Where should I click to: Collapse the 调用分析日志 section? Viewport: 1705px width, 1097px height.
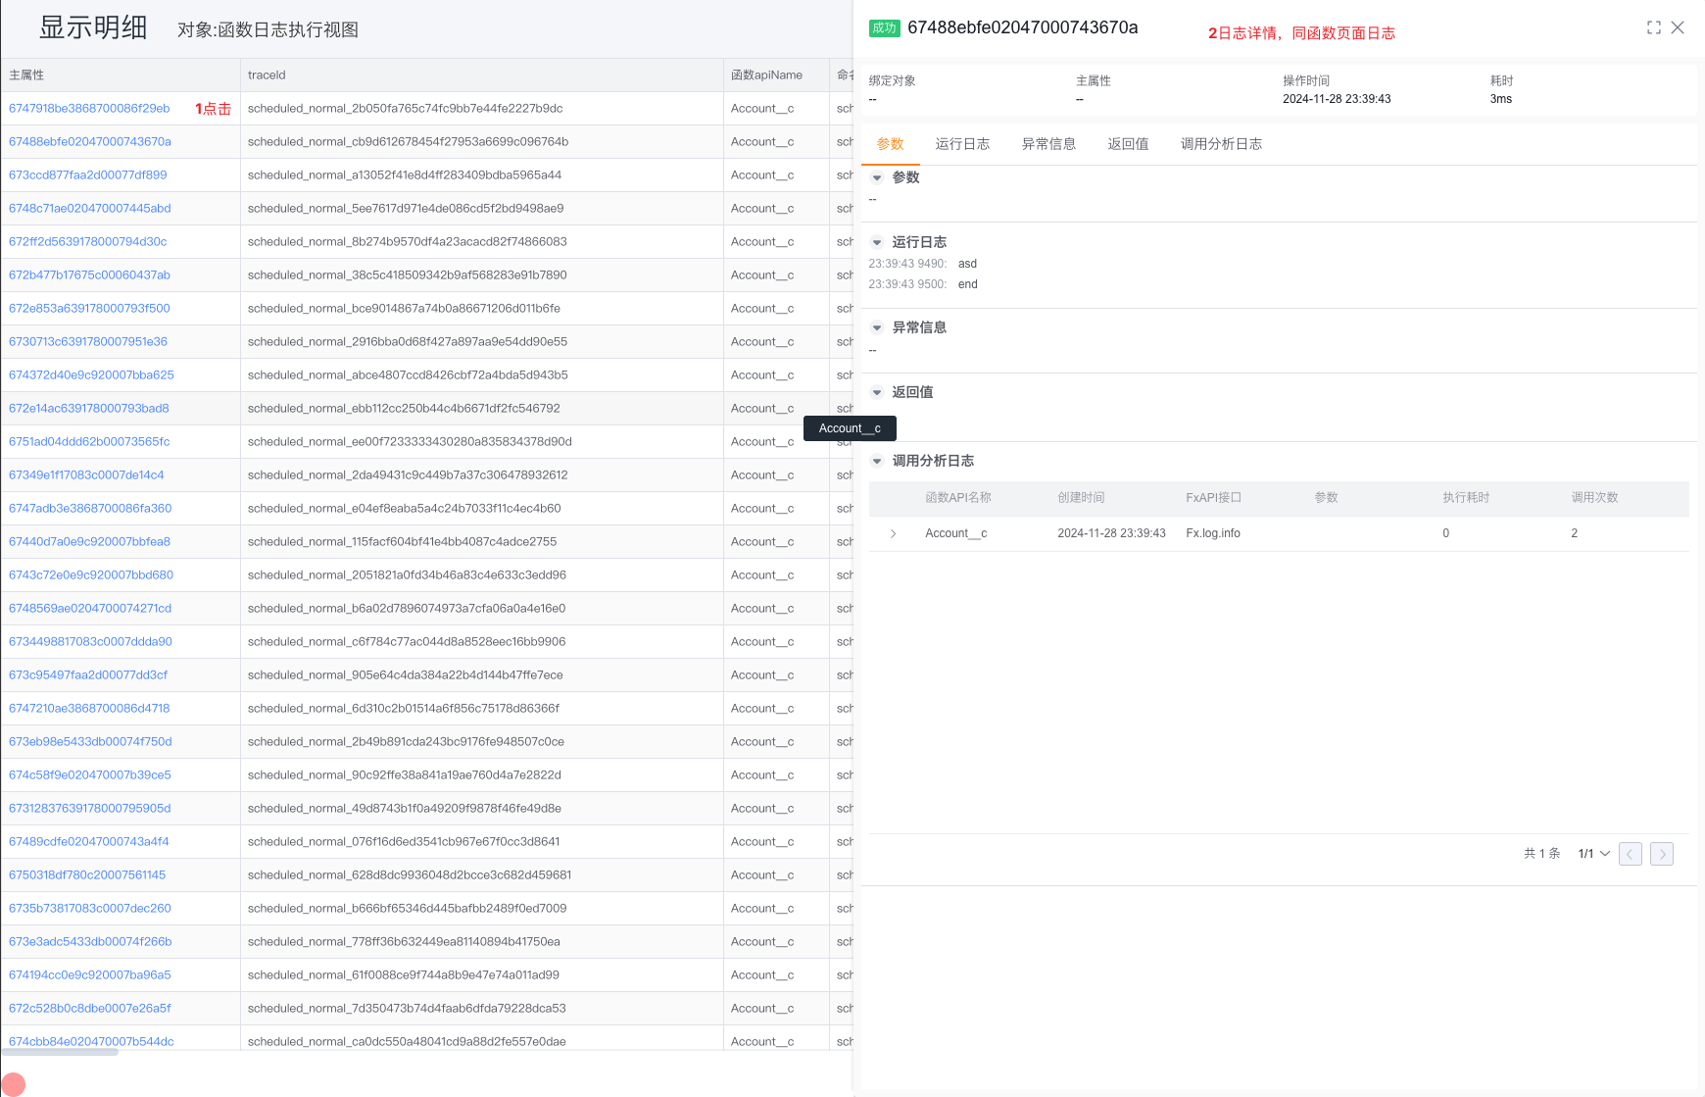[877, 462]
